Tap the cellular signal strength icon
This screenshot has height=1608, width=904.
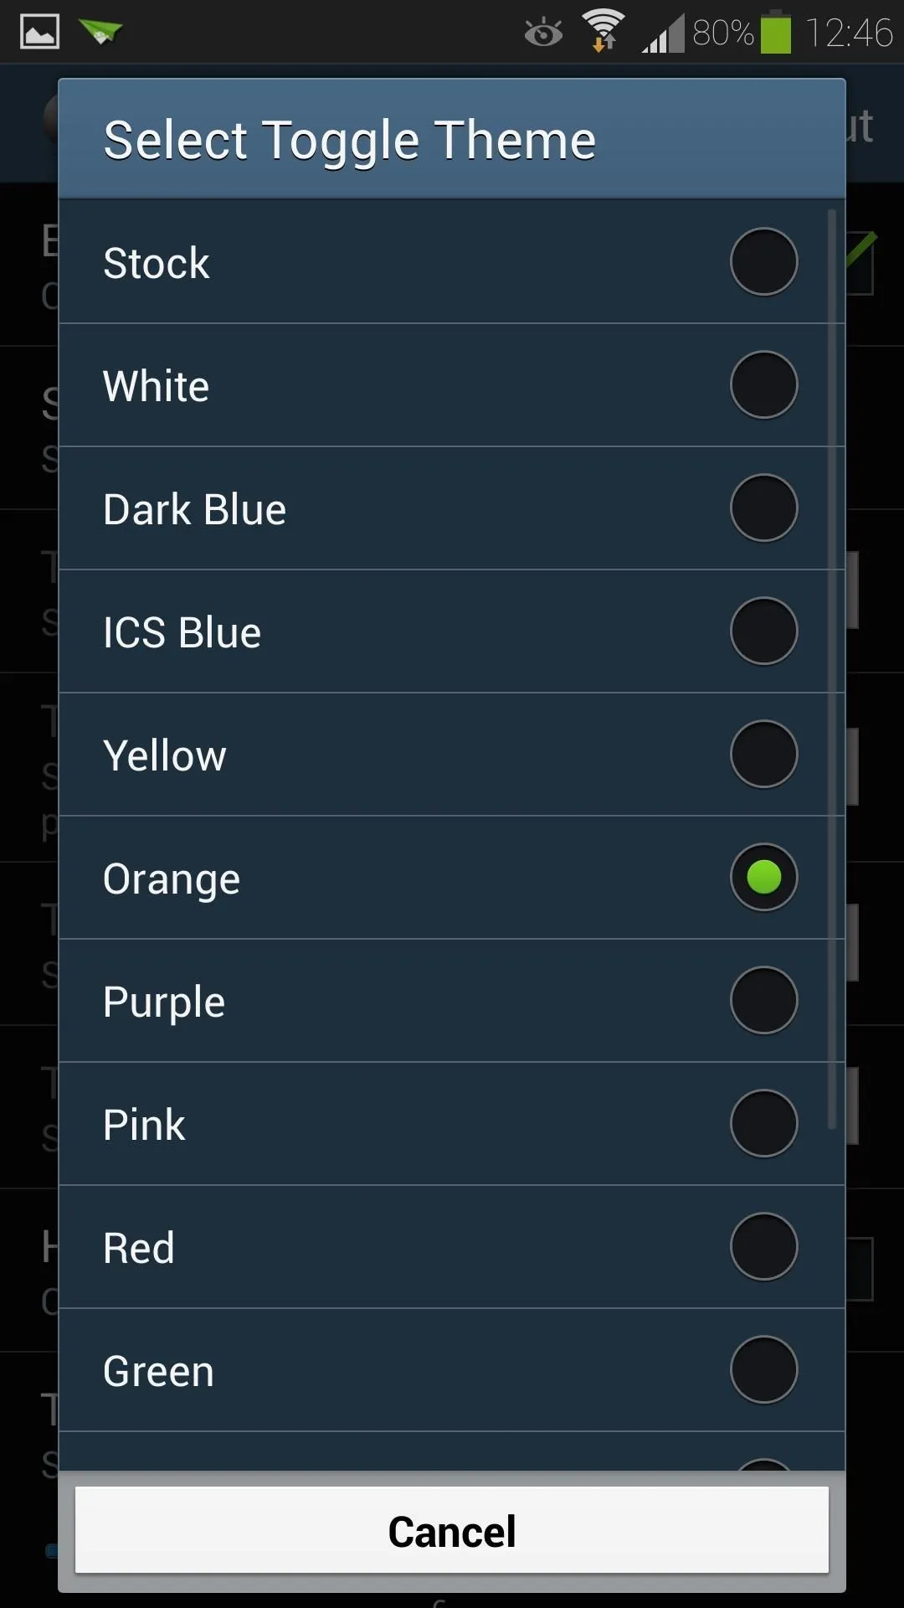click(x=664, y=34)
